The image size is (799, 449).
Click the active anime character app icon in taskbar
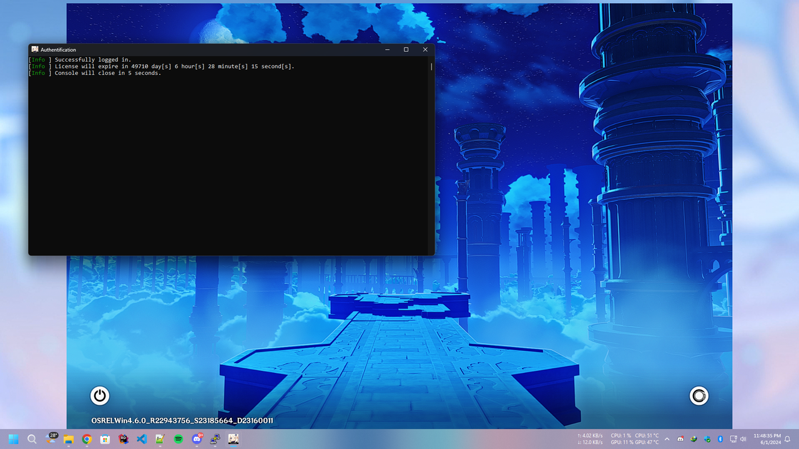tap(233, 439)
